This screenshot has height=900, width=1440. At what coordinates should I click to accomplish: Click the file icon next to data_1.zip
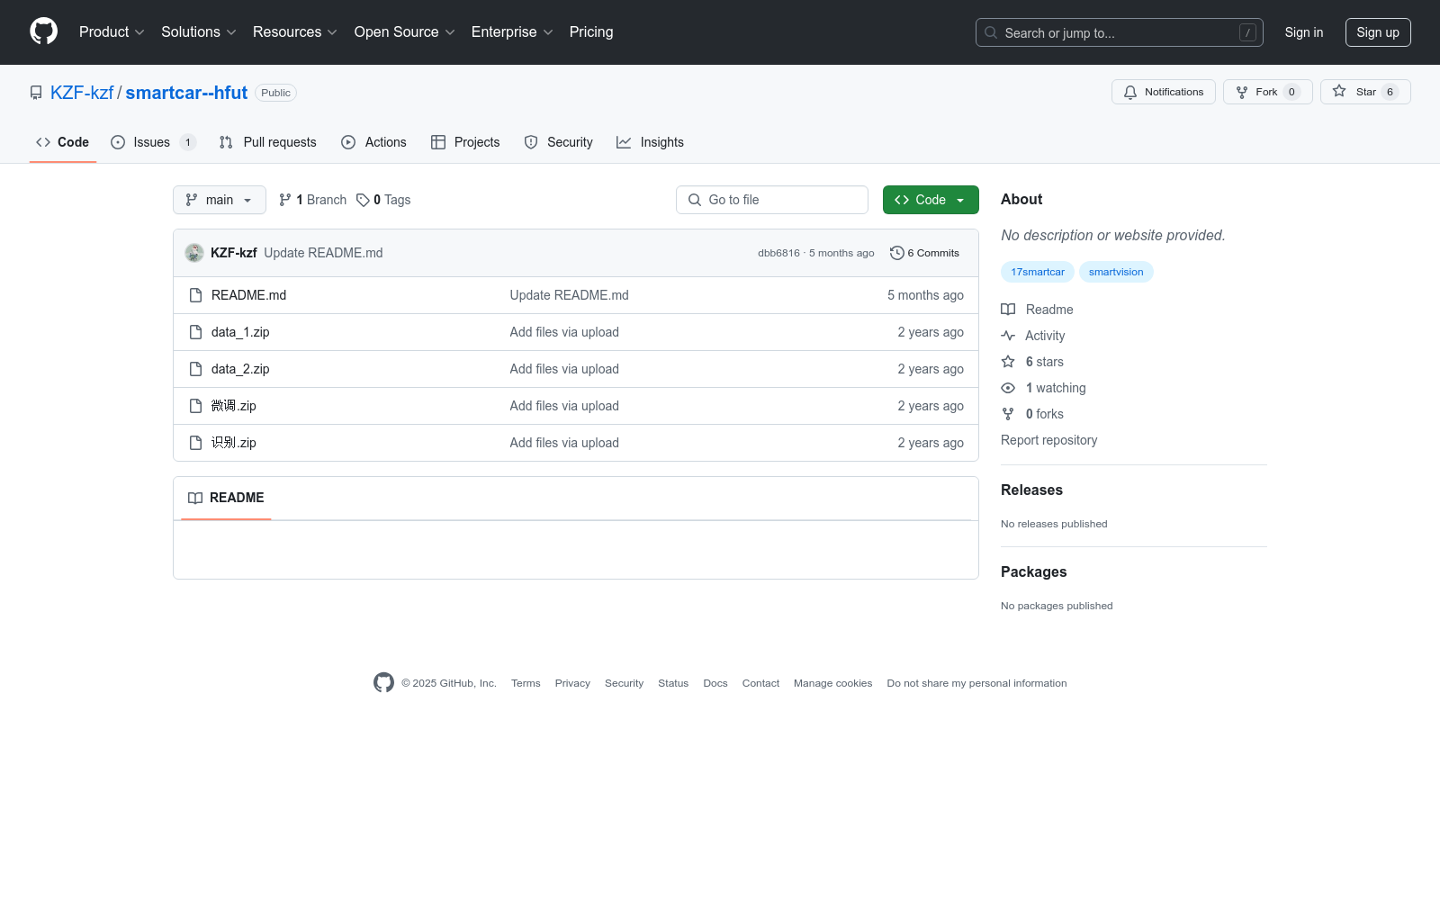click(x=195, y=332)
